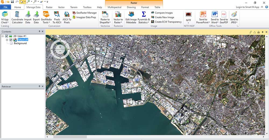This screenshot has height=140, width=269.
Task: Activate the select pointer tool in quick access toolbar
Action: tap(22, 2)
